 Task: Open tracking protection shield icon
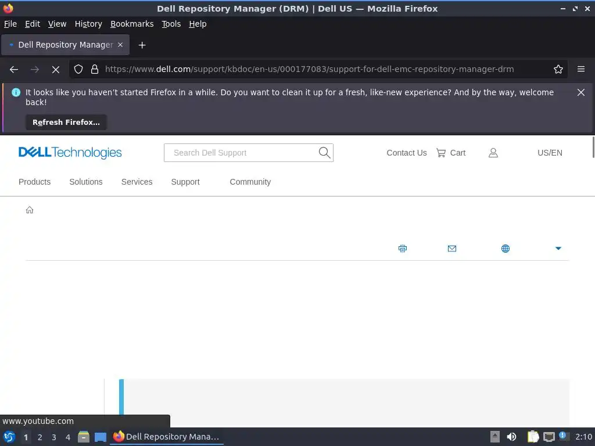(78, 70)
